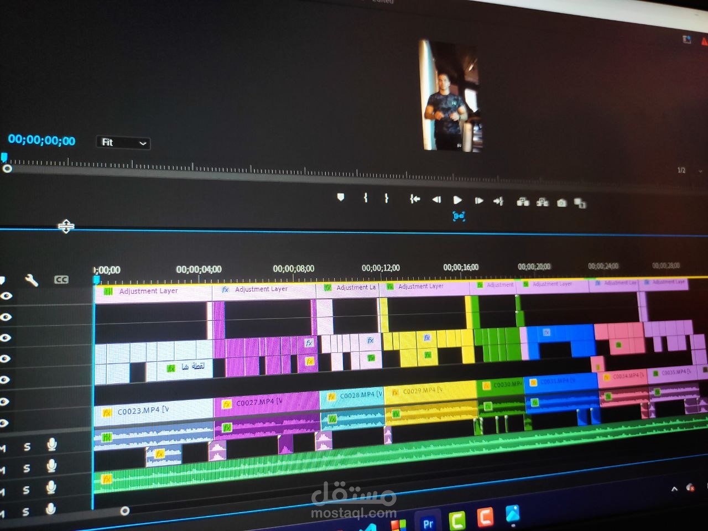
Task: Click the Lift button
Action: coord(523,202)
